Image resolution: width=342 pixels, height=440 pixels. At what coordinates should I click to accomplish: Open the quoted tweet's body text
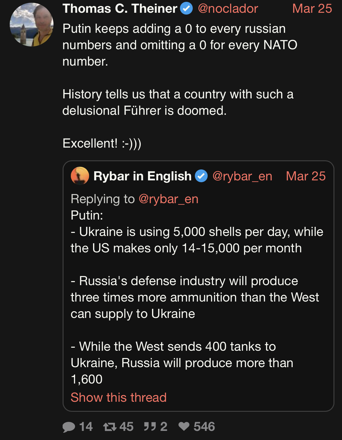pos(195,298)
